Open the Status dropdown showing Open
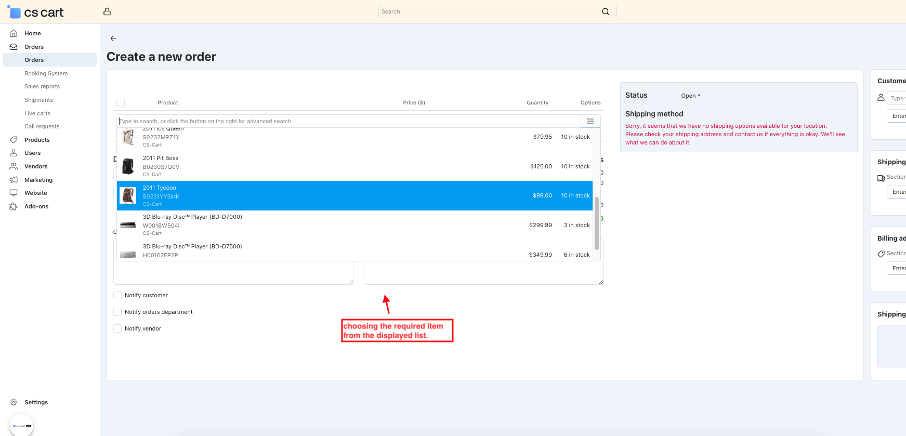This screenshot has height=436, width=906. pos(690,96)
